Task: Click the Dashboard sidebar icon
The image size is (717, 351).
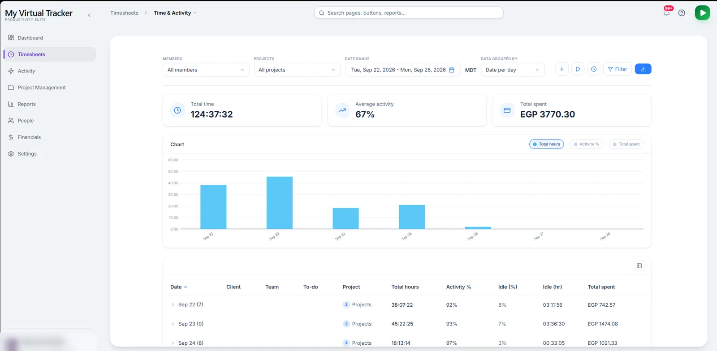Action: coord(11,38)
